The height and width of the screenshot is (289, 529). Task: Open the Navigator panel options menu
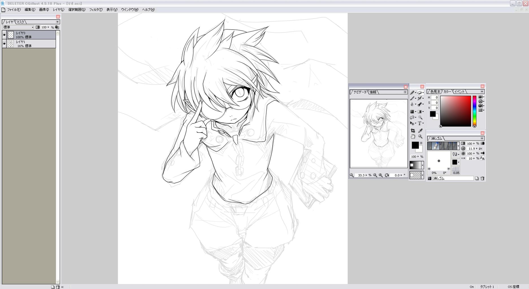point(405,92)
